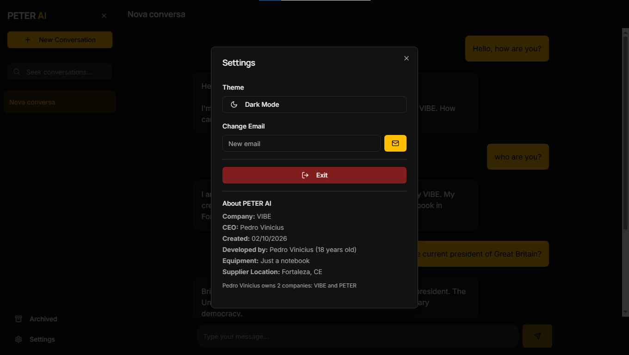The image size is (629, 355).
Task: Click the logout arrow icon inside Exit button
Action: click(305, 175)
